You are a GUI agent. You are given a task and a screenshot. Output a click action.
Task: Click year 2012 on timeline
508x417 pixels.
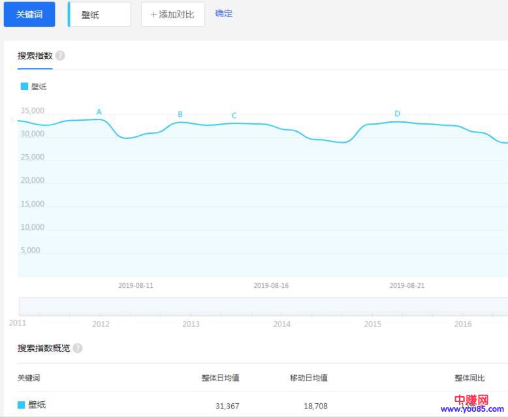click(x=101, y=324)
